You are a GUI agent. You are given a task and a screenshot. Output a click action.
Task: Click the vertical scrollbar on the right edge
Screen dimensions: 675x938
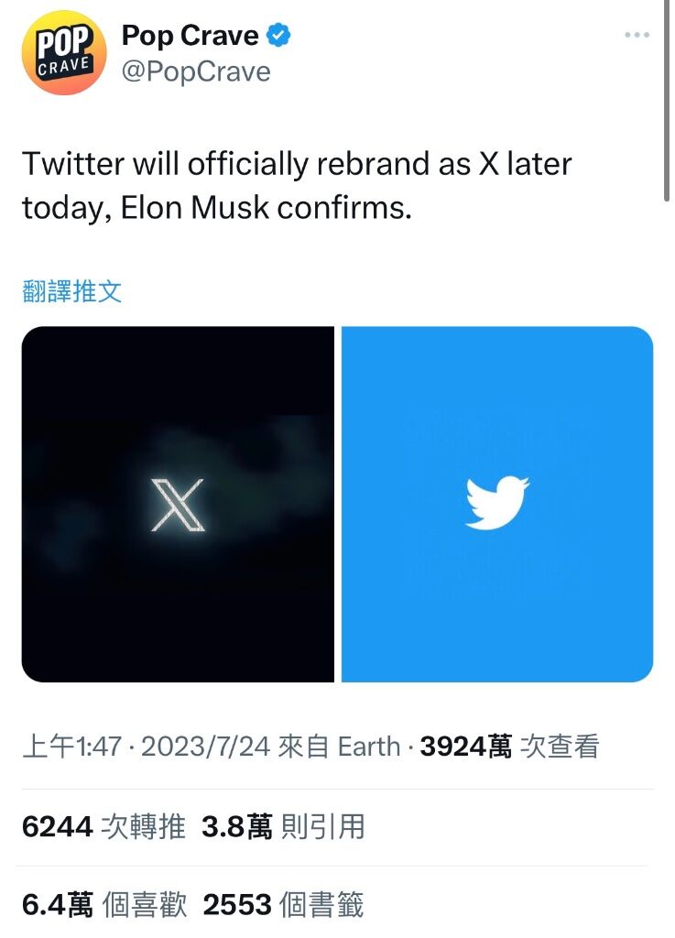pyautogui.click(x=667, y=102)
